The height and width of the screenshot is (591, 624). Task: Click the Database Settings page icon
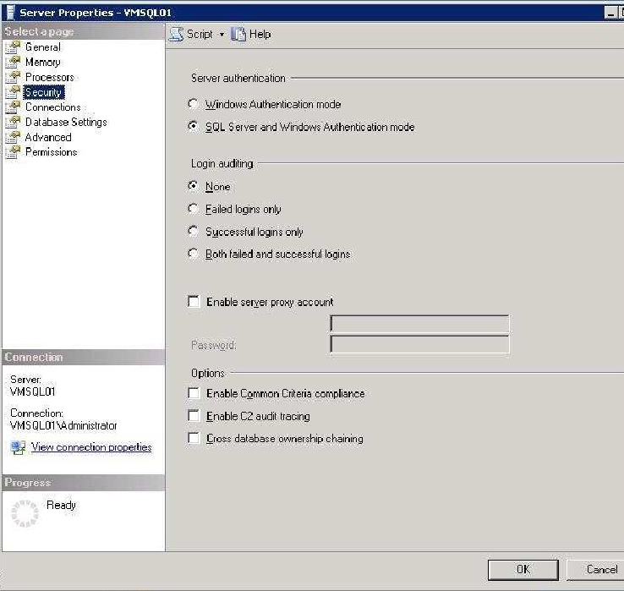click(x=13, y=123)
